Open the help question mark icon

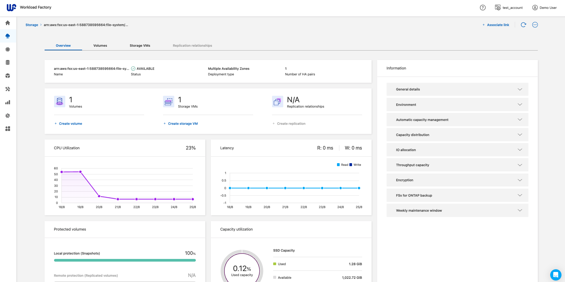[483, 8]
